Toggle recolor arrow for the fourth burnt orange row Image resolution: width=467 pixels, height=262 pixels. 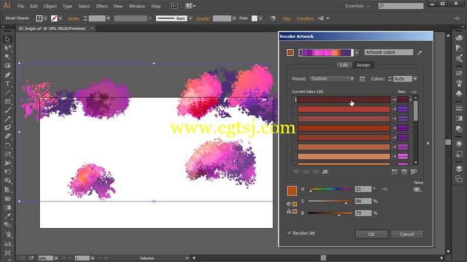pyautogui.click(x=393, y=128)
